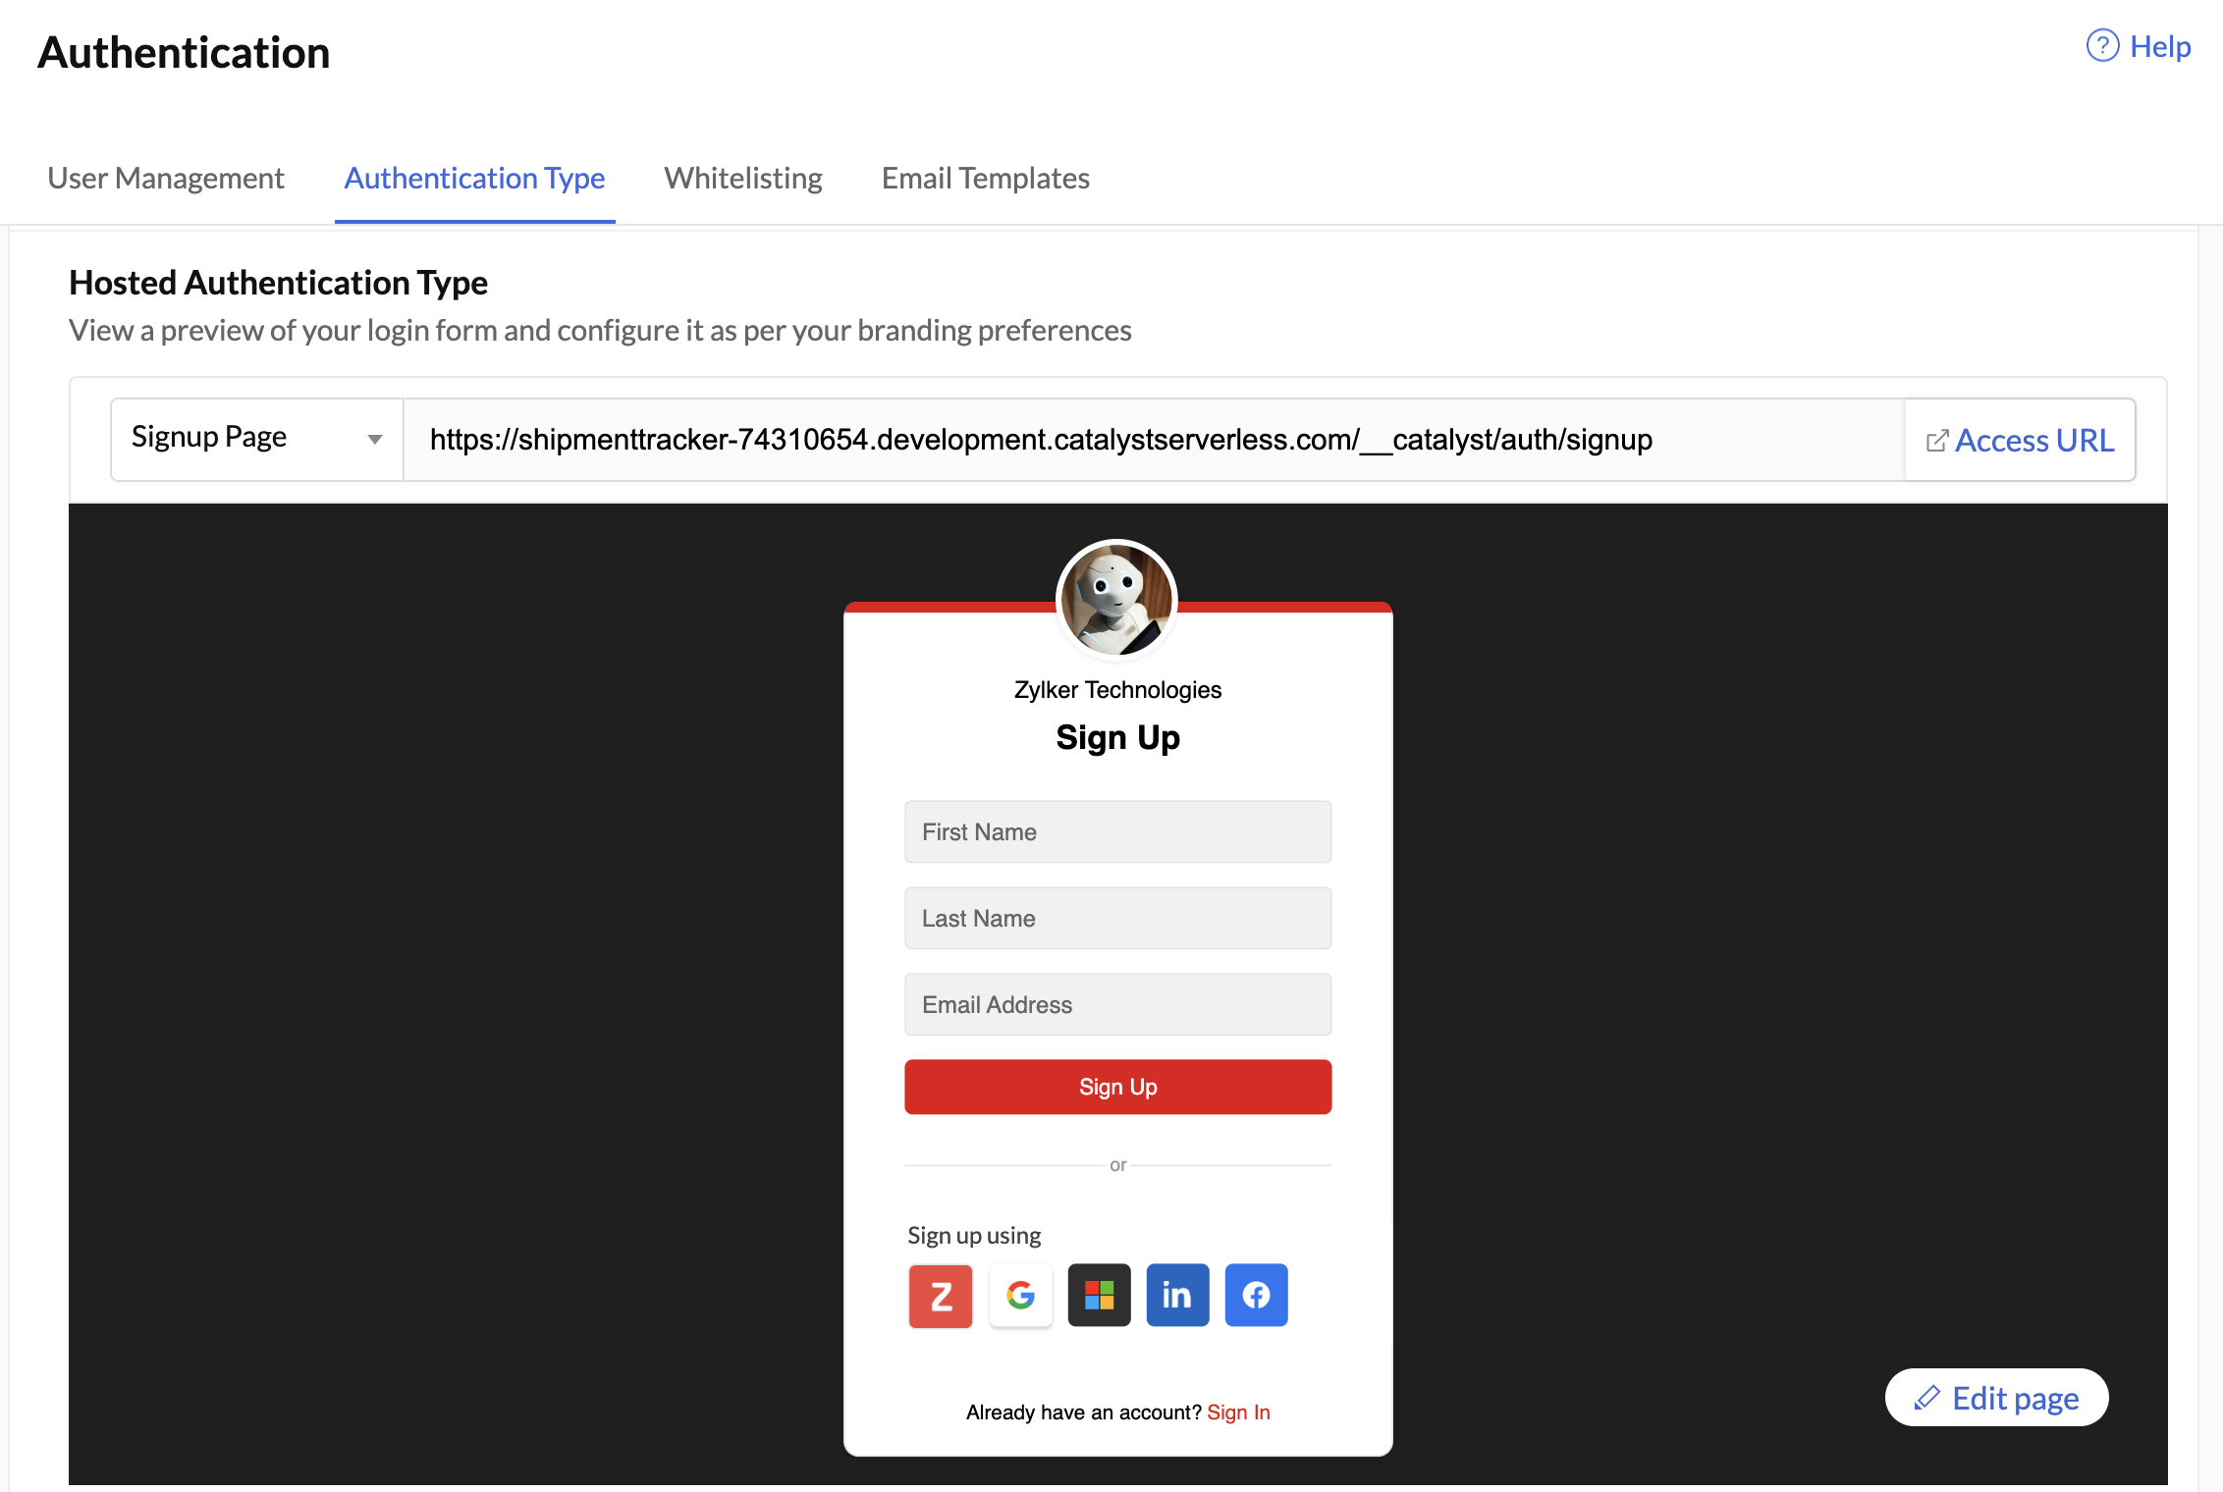Sign up using the Zoho icon
Image resolution: width=2223 pixels, height=1492 pixels.
939,1295
